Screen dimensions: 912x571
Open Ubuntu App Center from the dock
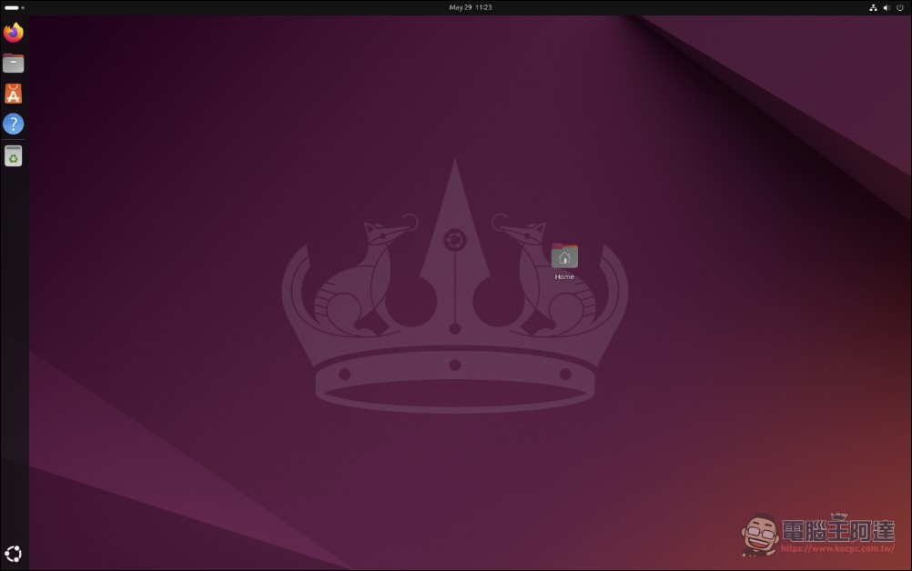(x=14, y=94)
